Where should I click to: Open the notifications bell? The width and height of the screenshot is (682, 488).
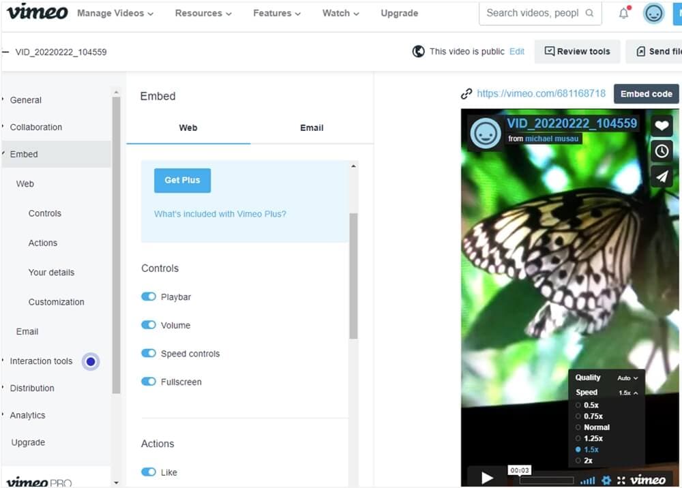coord(624,14)
